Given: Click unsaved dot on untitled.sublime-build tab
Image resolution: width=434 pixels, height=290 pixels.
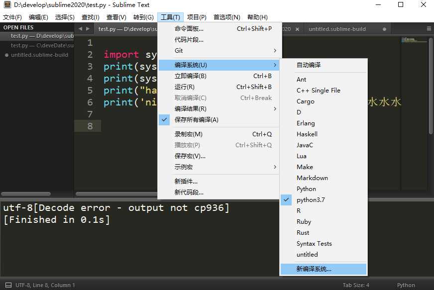Looking at the screenshot, I should (384, 29).
